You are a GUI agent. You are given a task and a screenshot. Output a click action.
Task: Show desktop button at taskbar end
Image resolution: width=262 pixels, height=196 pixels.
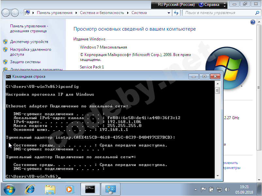[259, 189]
